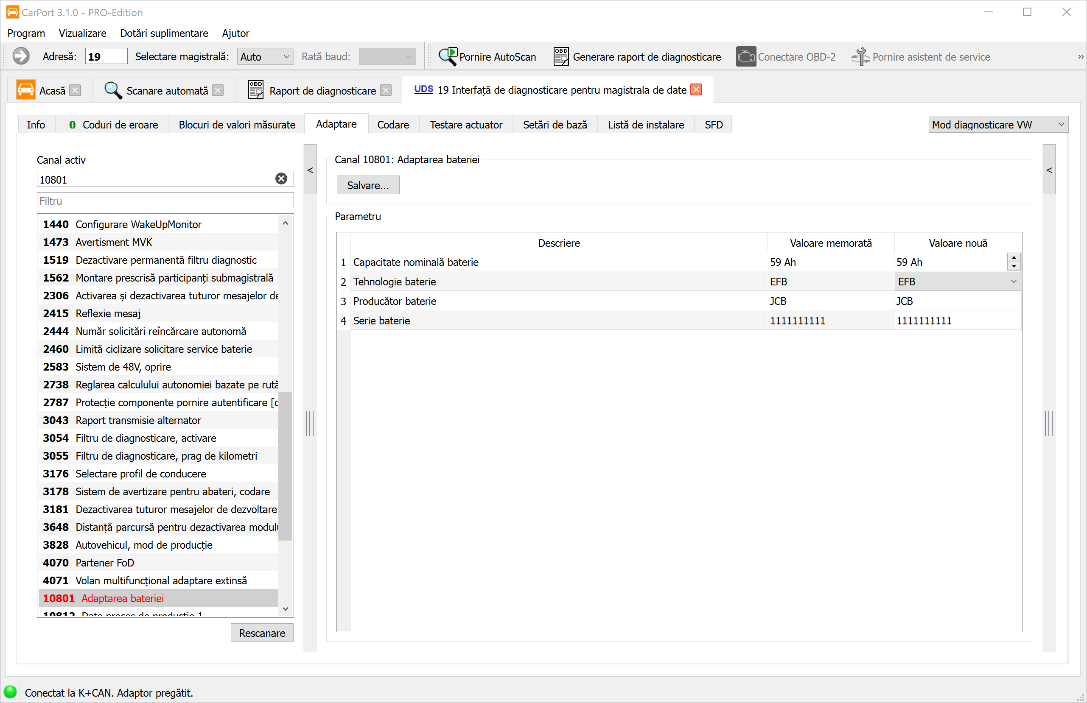Clear the Canal activ field
1087x703 pixels.
pyautogui.click(x=281, y=179)
